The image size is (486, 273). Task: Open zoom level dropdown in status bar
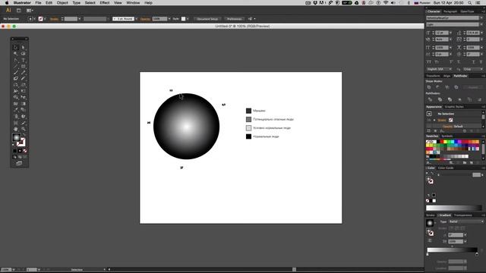(14, 270)
